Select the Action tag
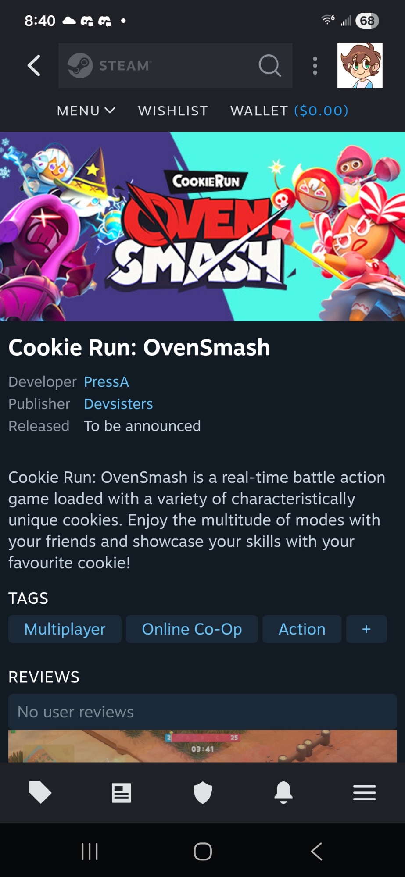 302,629
